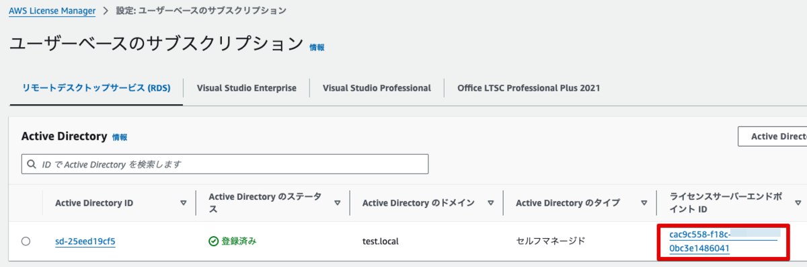Viewport: 807px width, 267px height.
Task: Sort by Active Directory domain column arrow
Action: coord(491,202)
